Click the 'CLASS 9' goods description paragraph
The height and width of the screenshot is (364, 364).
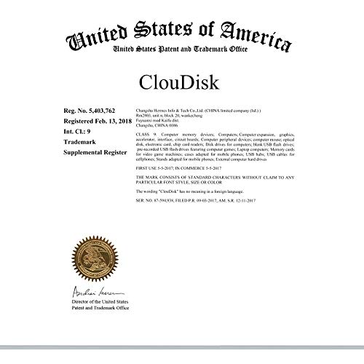point(215,147)
